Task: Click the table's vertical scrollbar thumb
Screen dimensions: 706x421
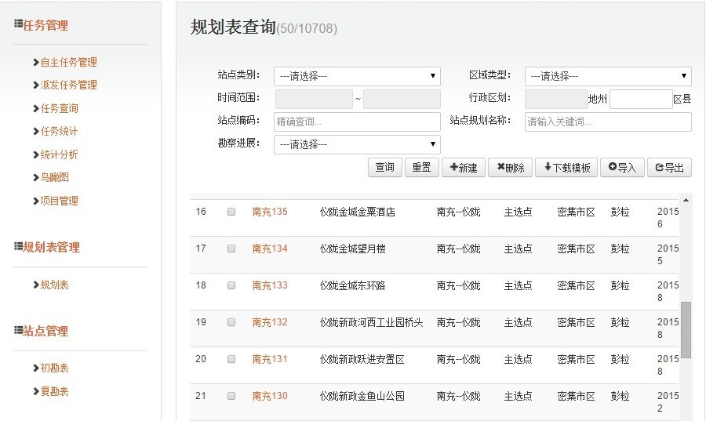Action: click(686, 329)
